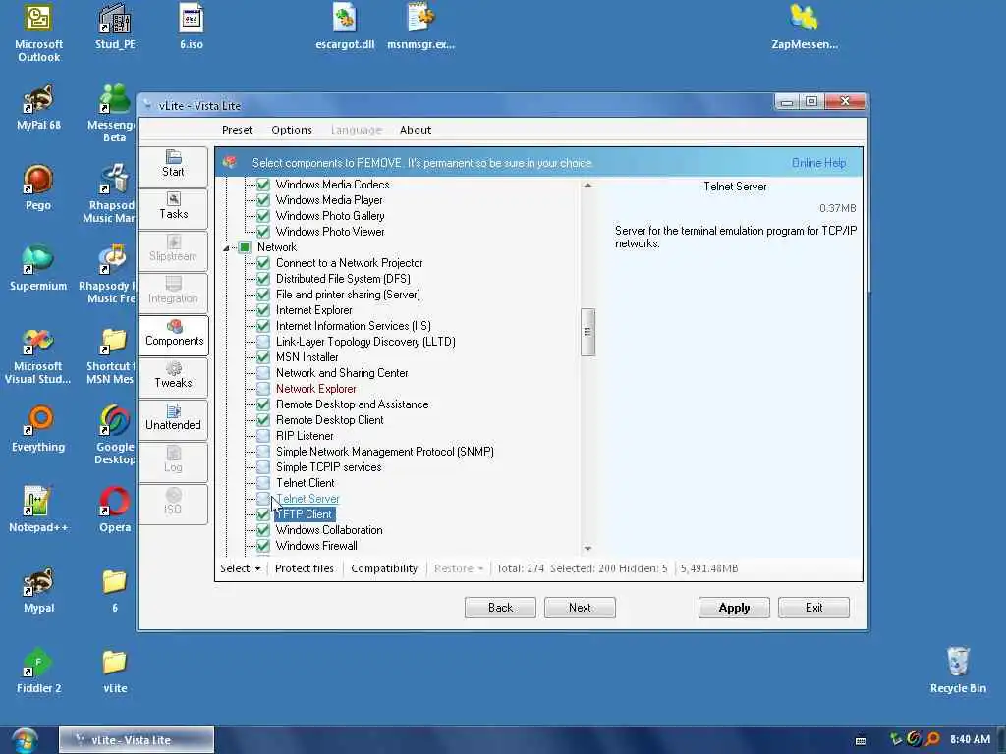The image size is (1006, 754).
Task: Open the Tweaks section
Action: (x=173, y=376)
